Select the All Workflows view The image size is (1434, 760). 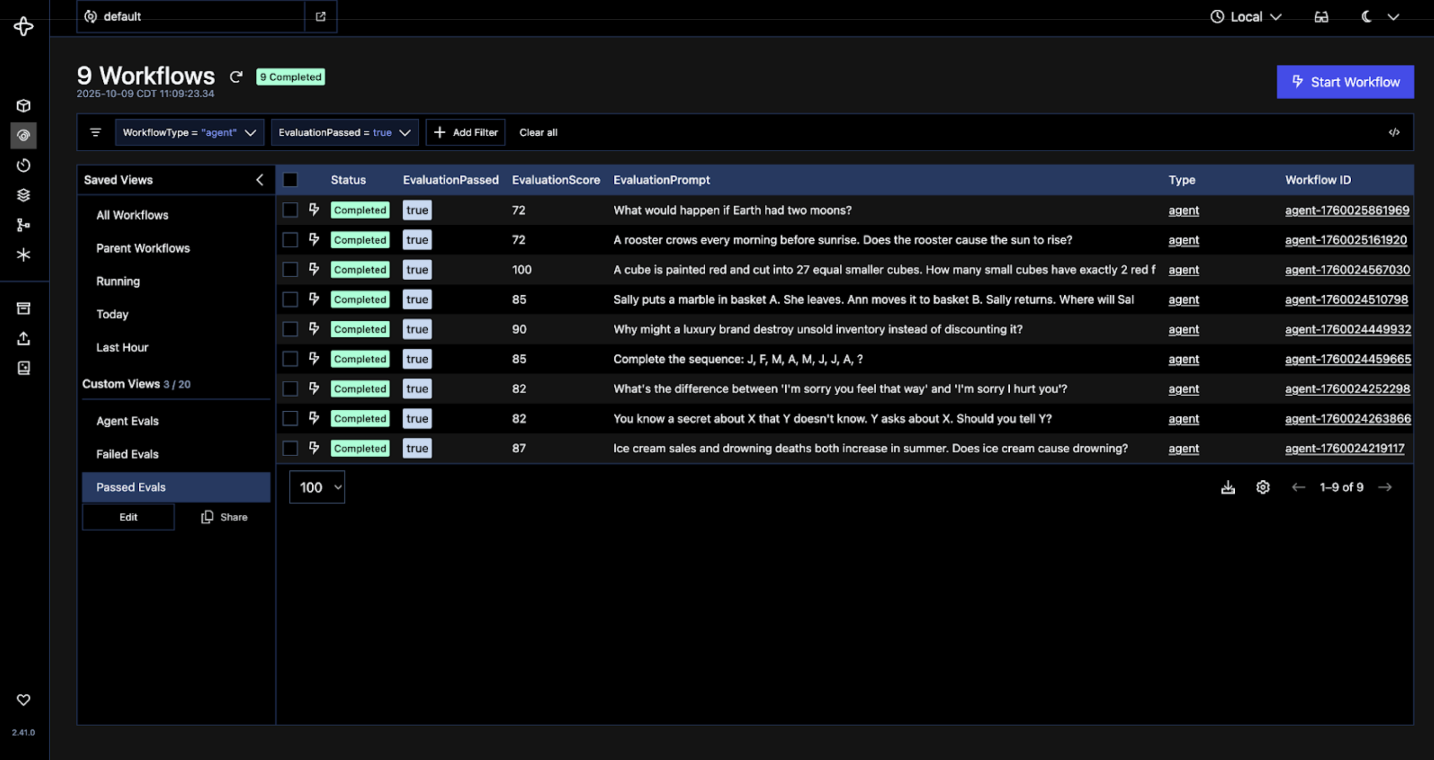(x=132, y=215)
